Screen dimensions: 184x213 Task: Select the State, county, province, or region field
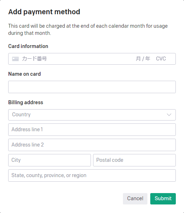tap(92, 175)
